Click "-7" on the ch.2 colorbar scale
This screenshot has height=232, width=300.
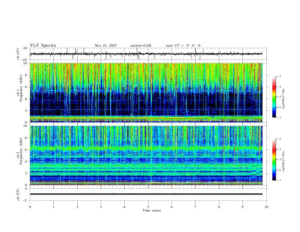(279, 180)
